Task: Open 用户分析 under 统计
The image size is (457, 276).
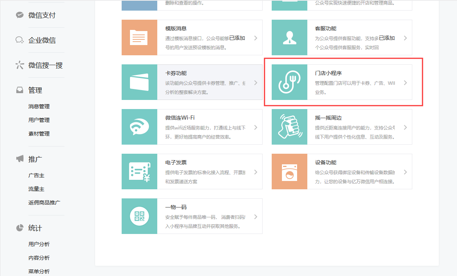Action: click(39, 244)
